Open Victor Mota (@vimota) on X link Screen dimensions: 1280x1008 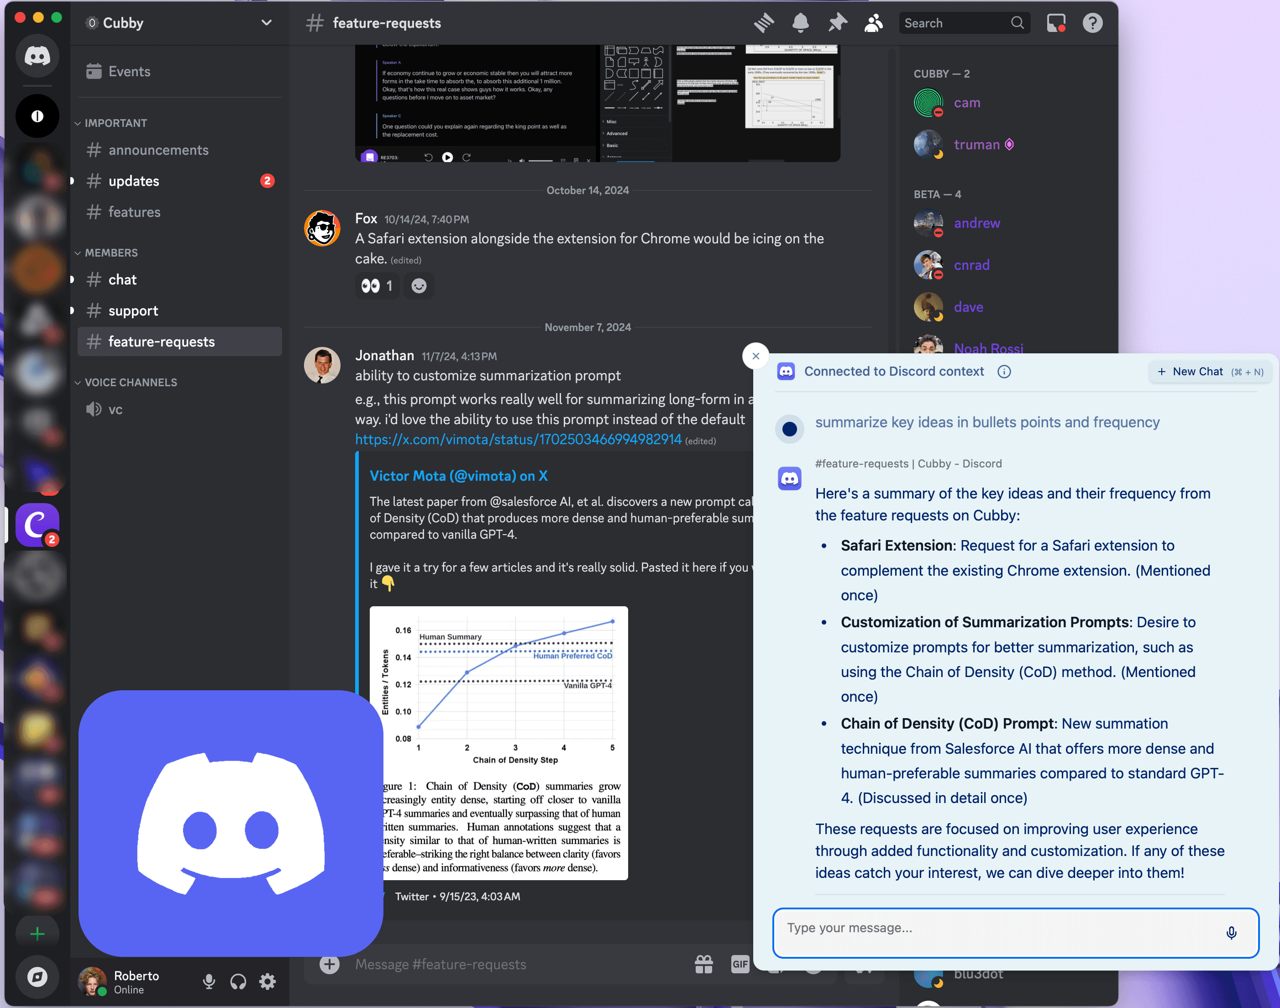458,476
